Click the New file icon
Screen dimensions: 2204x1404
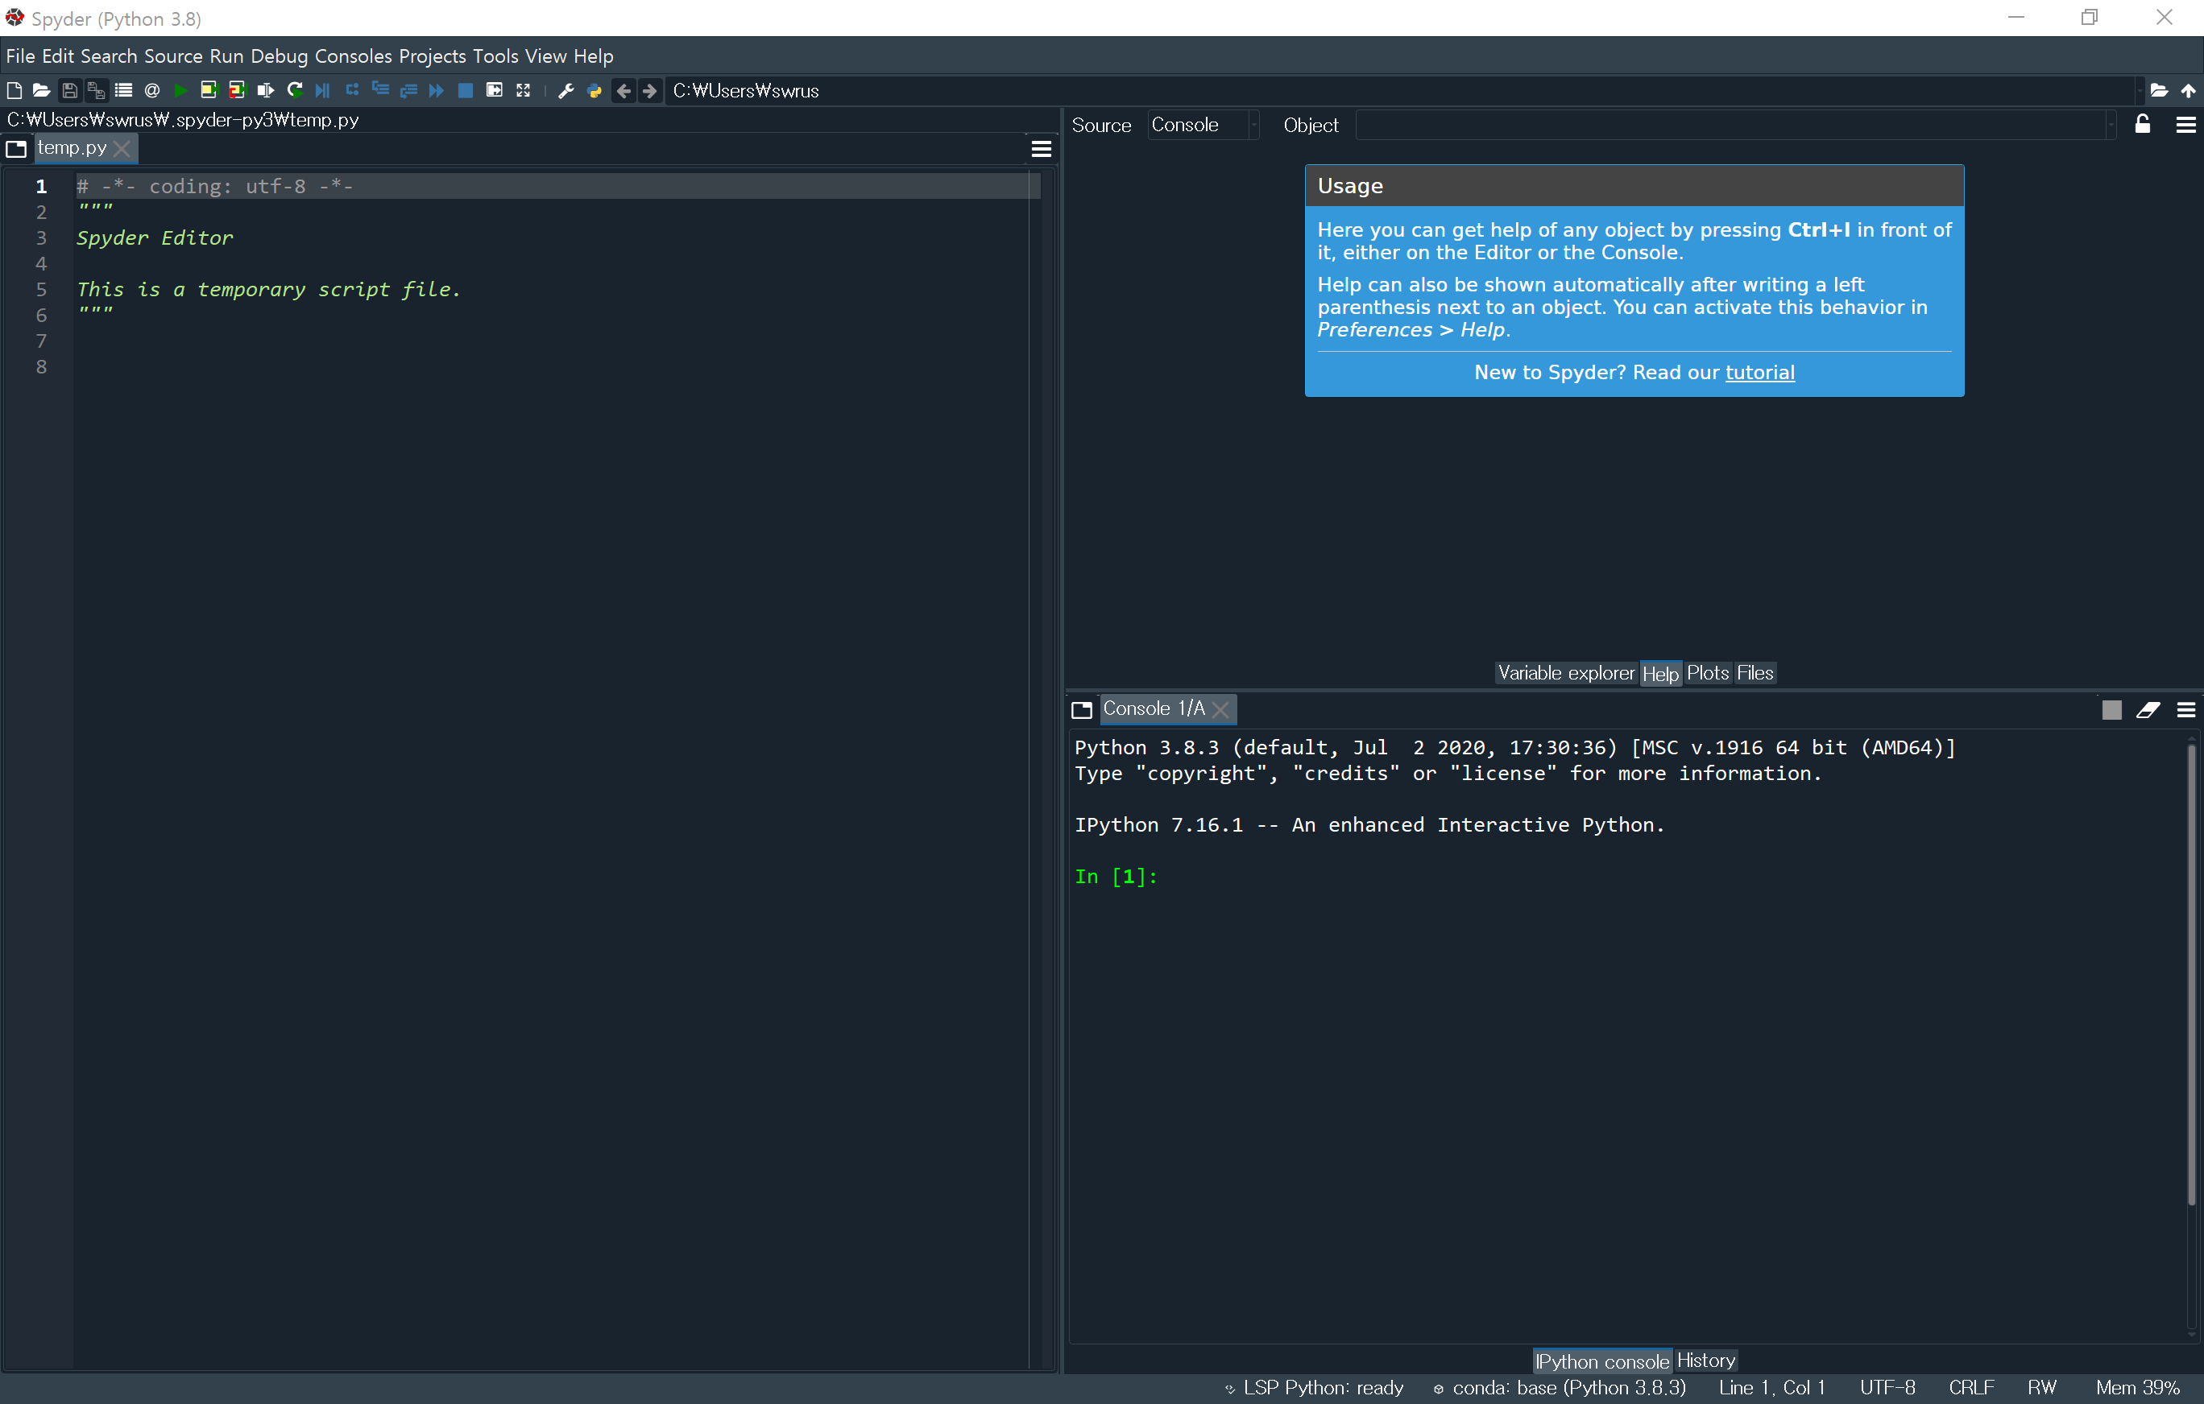[14, 90]
